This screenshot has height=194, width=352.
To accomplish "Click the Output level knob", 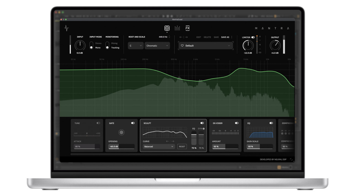I will (x=275, y=46).
